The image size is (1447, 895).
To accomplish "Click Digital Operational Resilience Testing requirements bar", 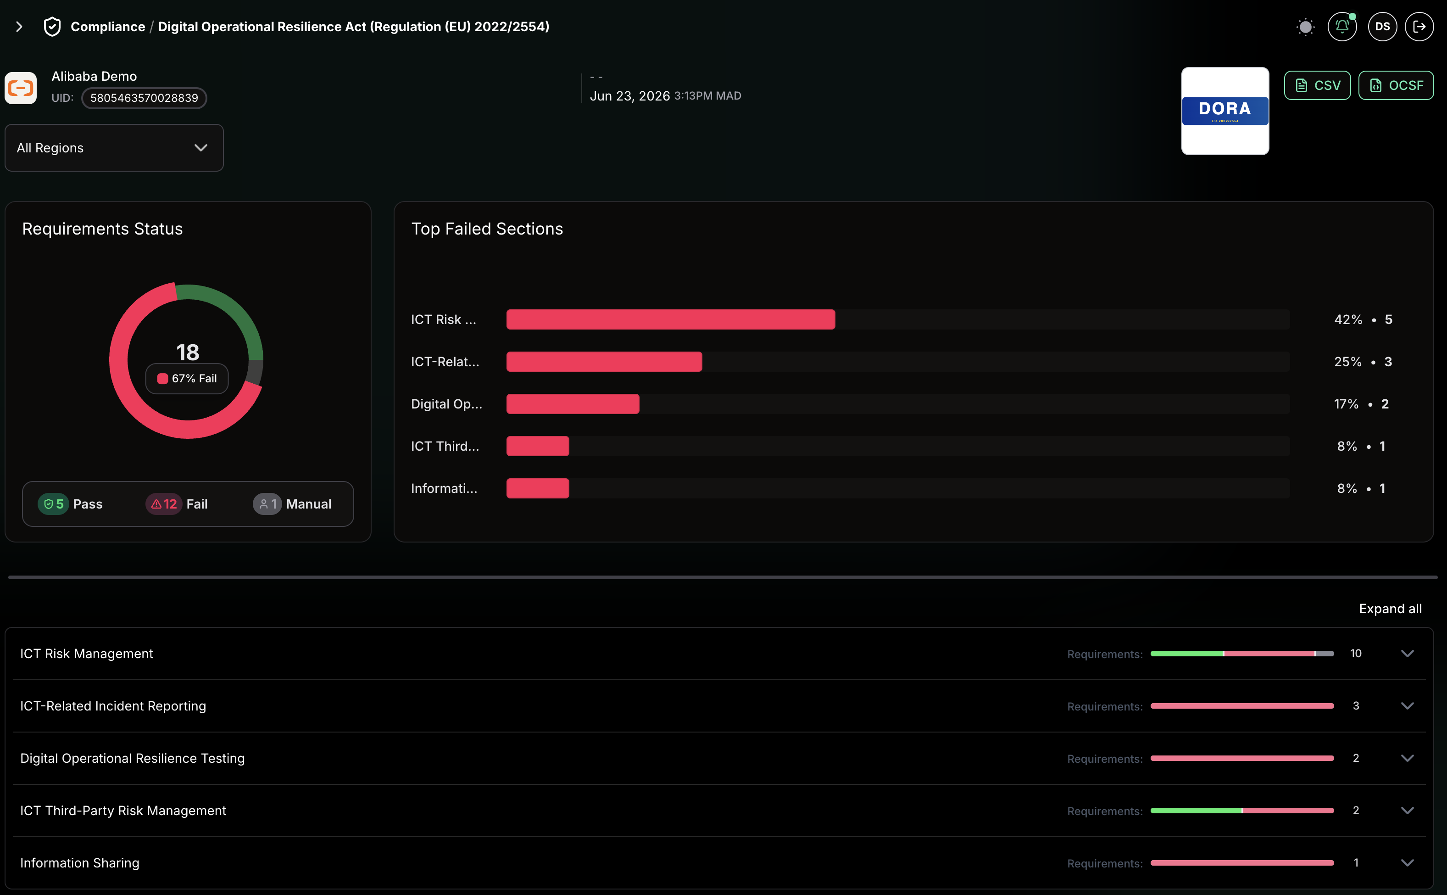I will pos(1242,758).
